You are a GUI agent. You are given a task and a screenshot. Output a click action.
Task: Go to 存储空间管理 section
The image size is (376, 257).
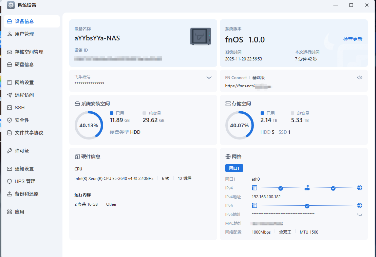click(29, 52)
